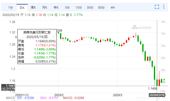The height and width of the screenshot is (101, 170).
Task: Switch to the 1分 chart tab
Action: tap(11, 8)
